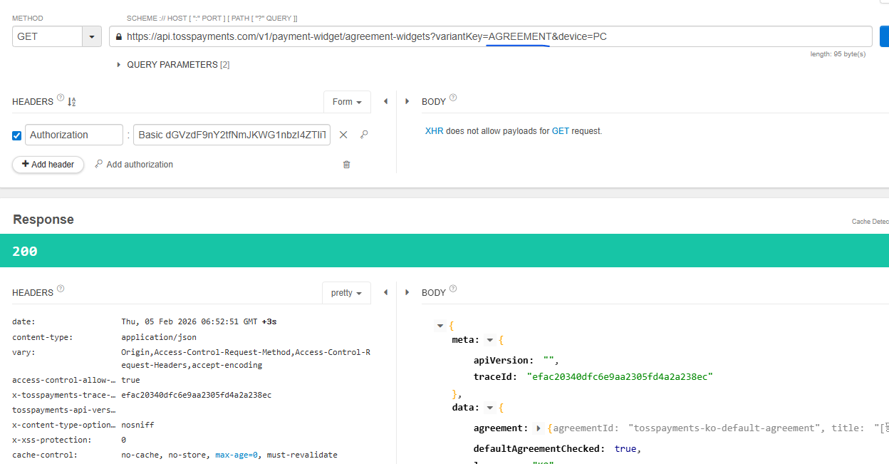Click the trash icon to remove all headers
Screen dimensions: 889x464
[x=347, y=165]
